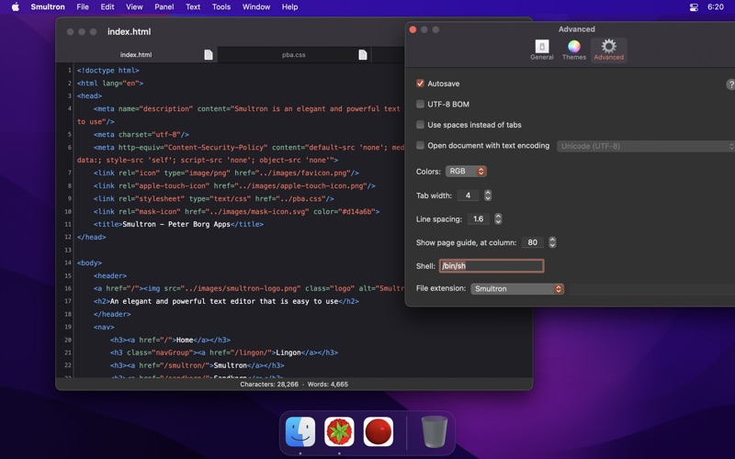Adjust the Tab width stepper
This screenshot has height=459, width=735.
click(488, 196)
